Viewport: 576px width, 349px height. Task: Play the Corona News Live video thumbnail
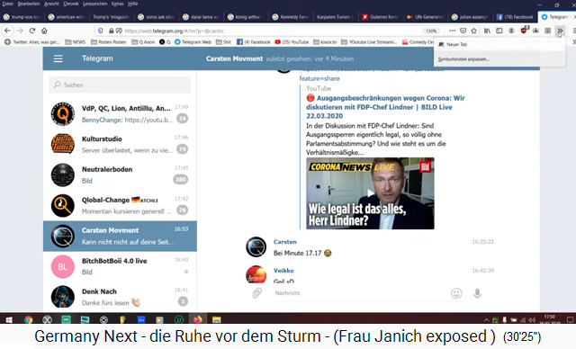370,193
